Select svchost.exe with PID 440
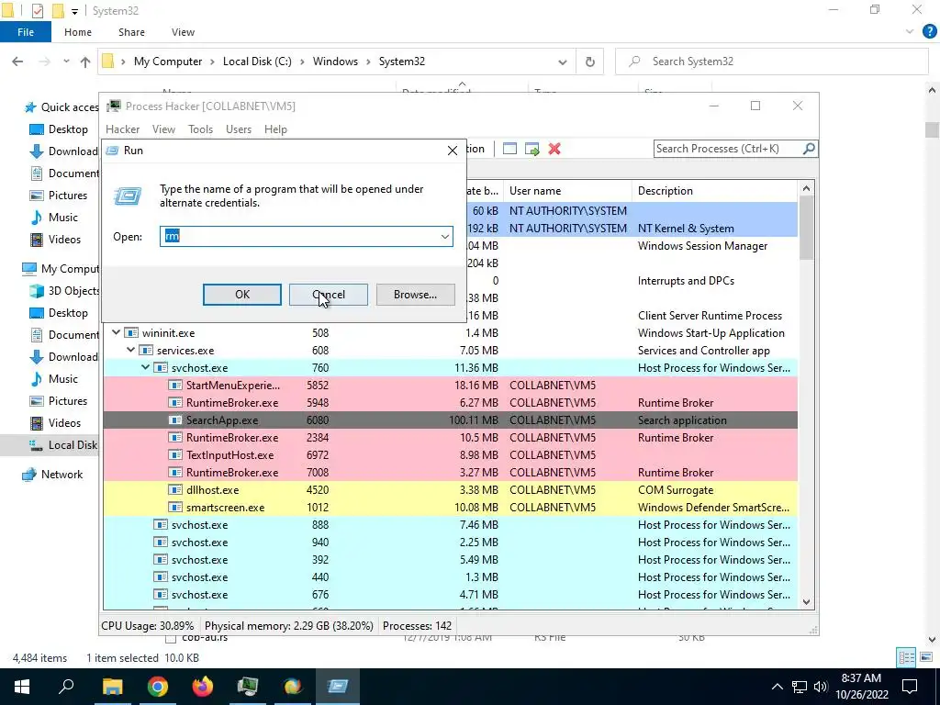Screen dimensions: 940x705 click(x=450, y=576)
